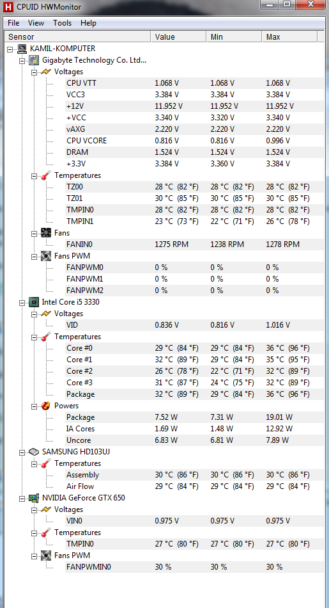This screenshot has width=329, height=608.
Task: Select the FANPWMIN0 row
Action: tap(194, 567)
